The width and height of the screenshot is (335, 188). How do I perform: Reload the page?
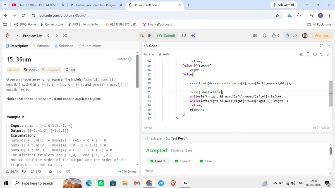click(x=23, y=15)
